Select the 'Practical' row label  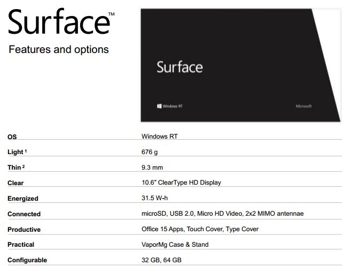coord(21,245)
